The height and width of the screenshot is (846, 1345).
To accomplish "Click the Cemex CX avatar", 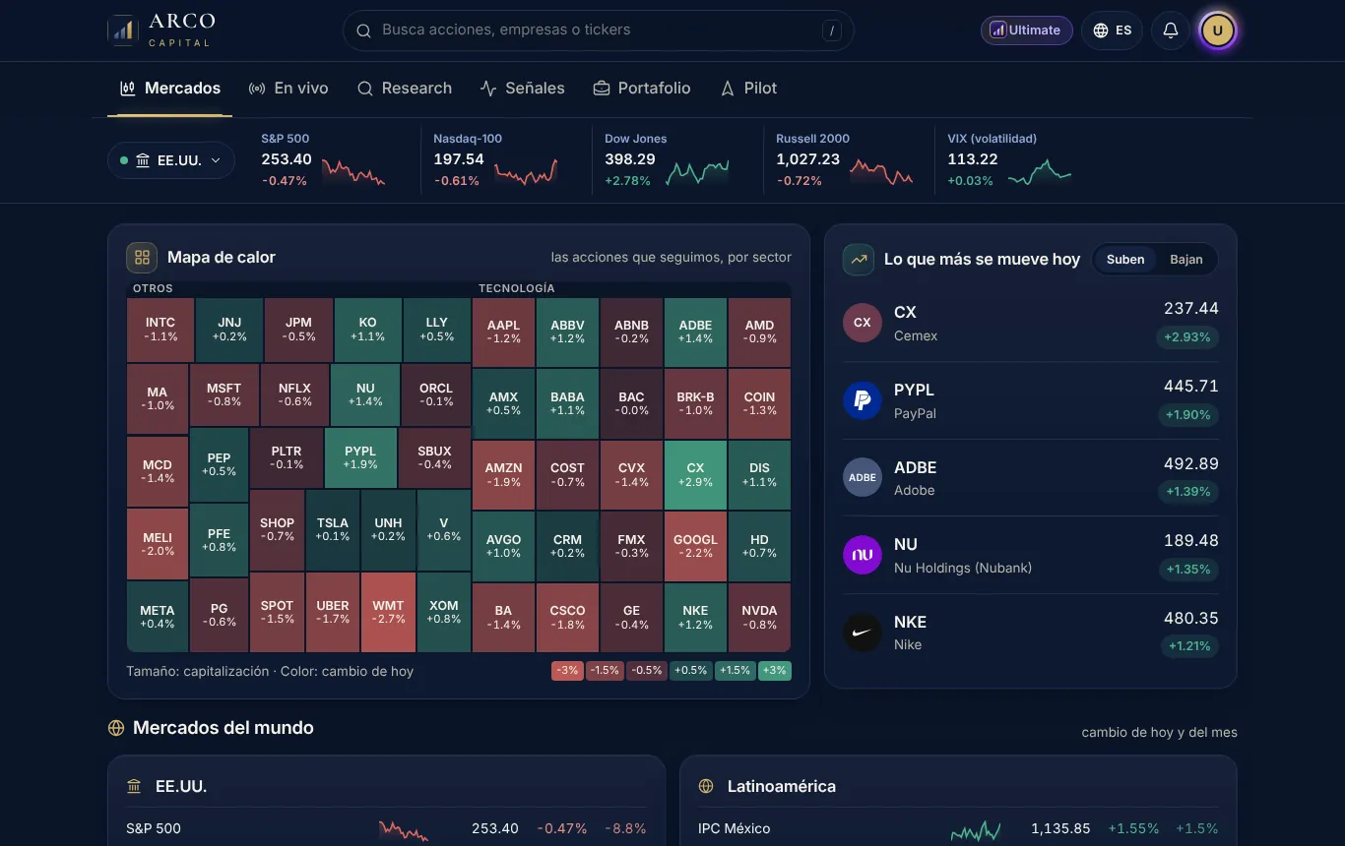I will click(862, 323).
